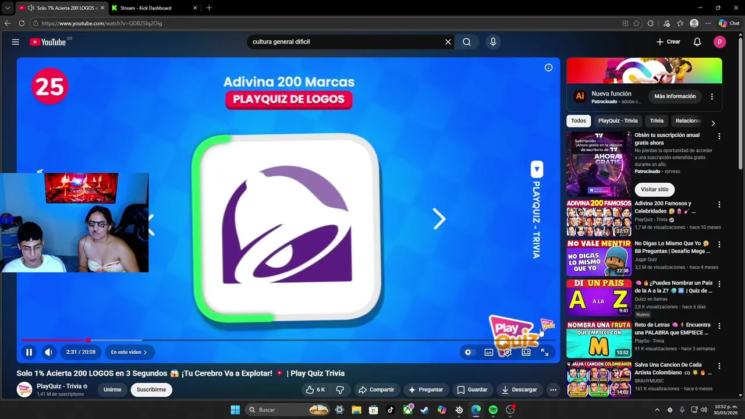
Task: Mute the video volume
Action: click(49, 352)
